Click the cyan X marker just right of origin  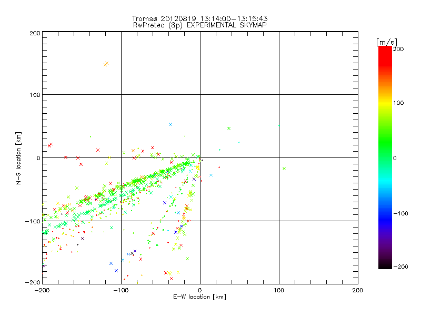(211, 175)
